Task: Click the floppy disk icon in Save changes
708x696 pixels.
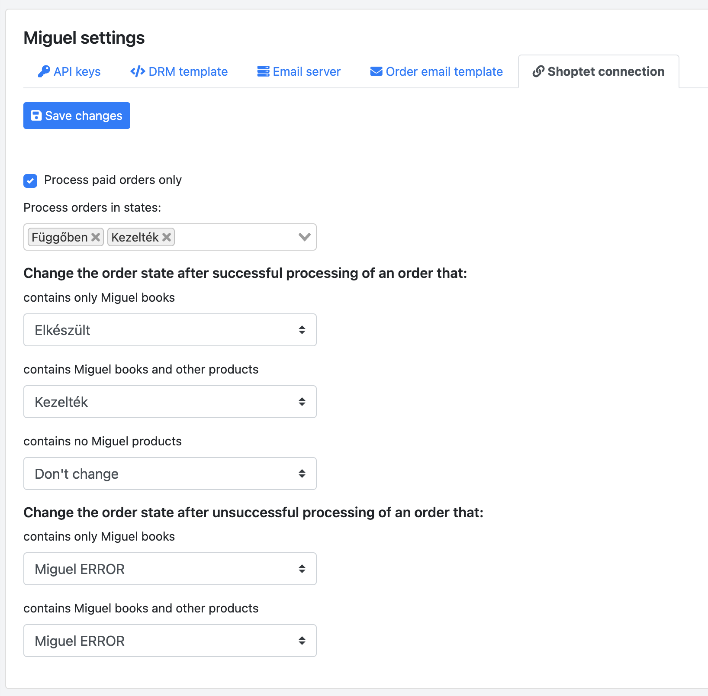Action: 36,116
